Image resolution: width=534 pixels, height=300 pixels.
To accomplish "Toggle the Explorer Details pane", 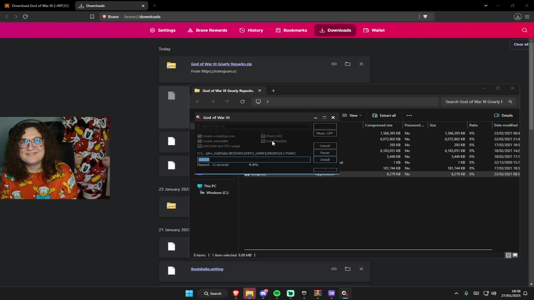I will tap(503, 116).
